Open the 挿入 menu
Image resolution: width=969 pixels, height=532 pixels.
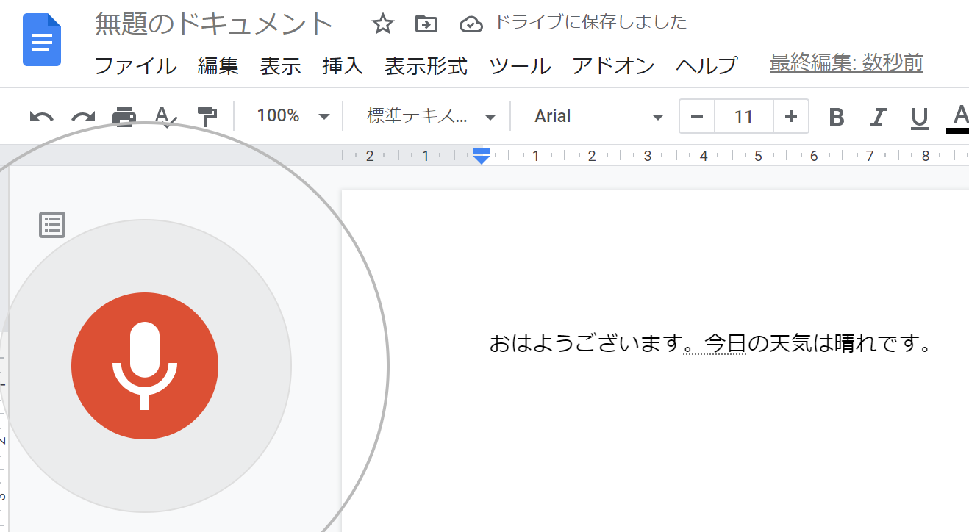point(343,65)
